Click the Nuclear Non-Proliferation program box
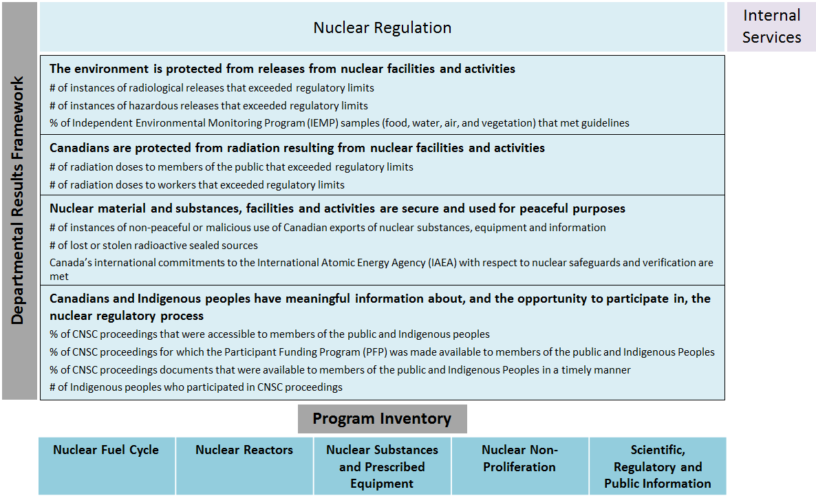Viewport: 816px width, 496px height. click(520, 466)
